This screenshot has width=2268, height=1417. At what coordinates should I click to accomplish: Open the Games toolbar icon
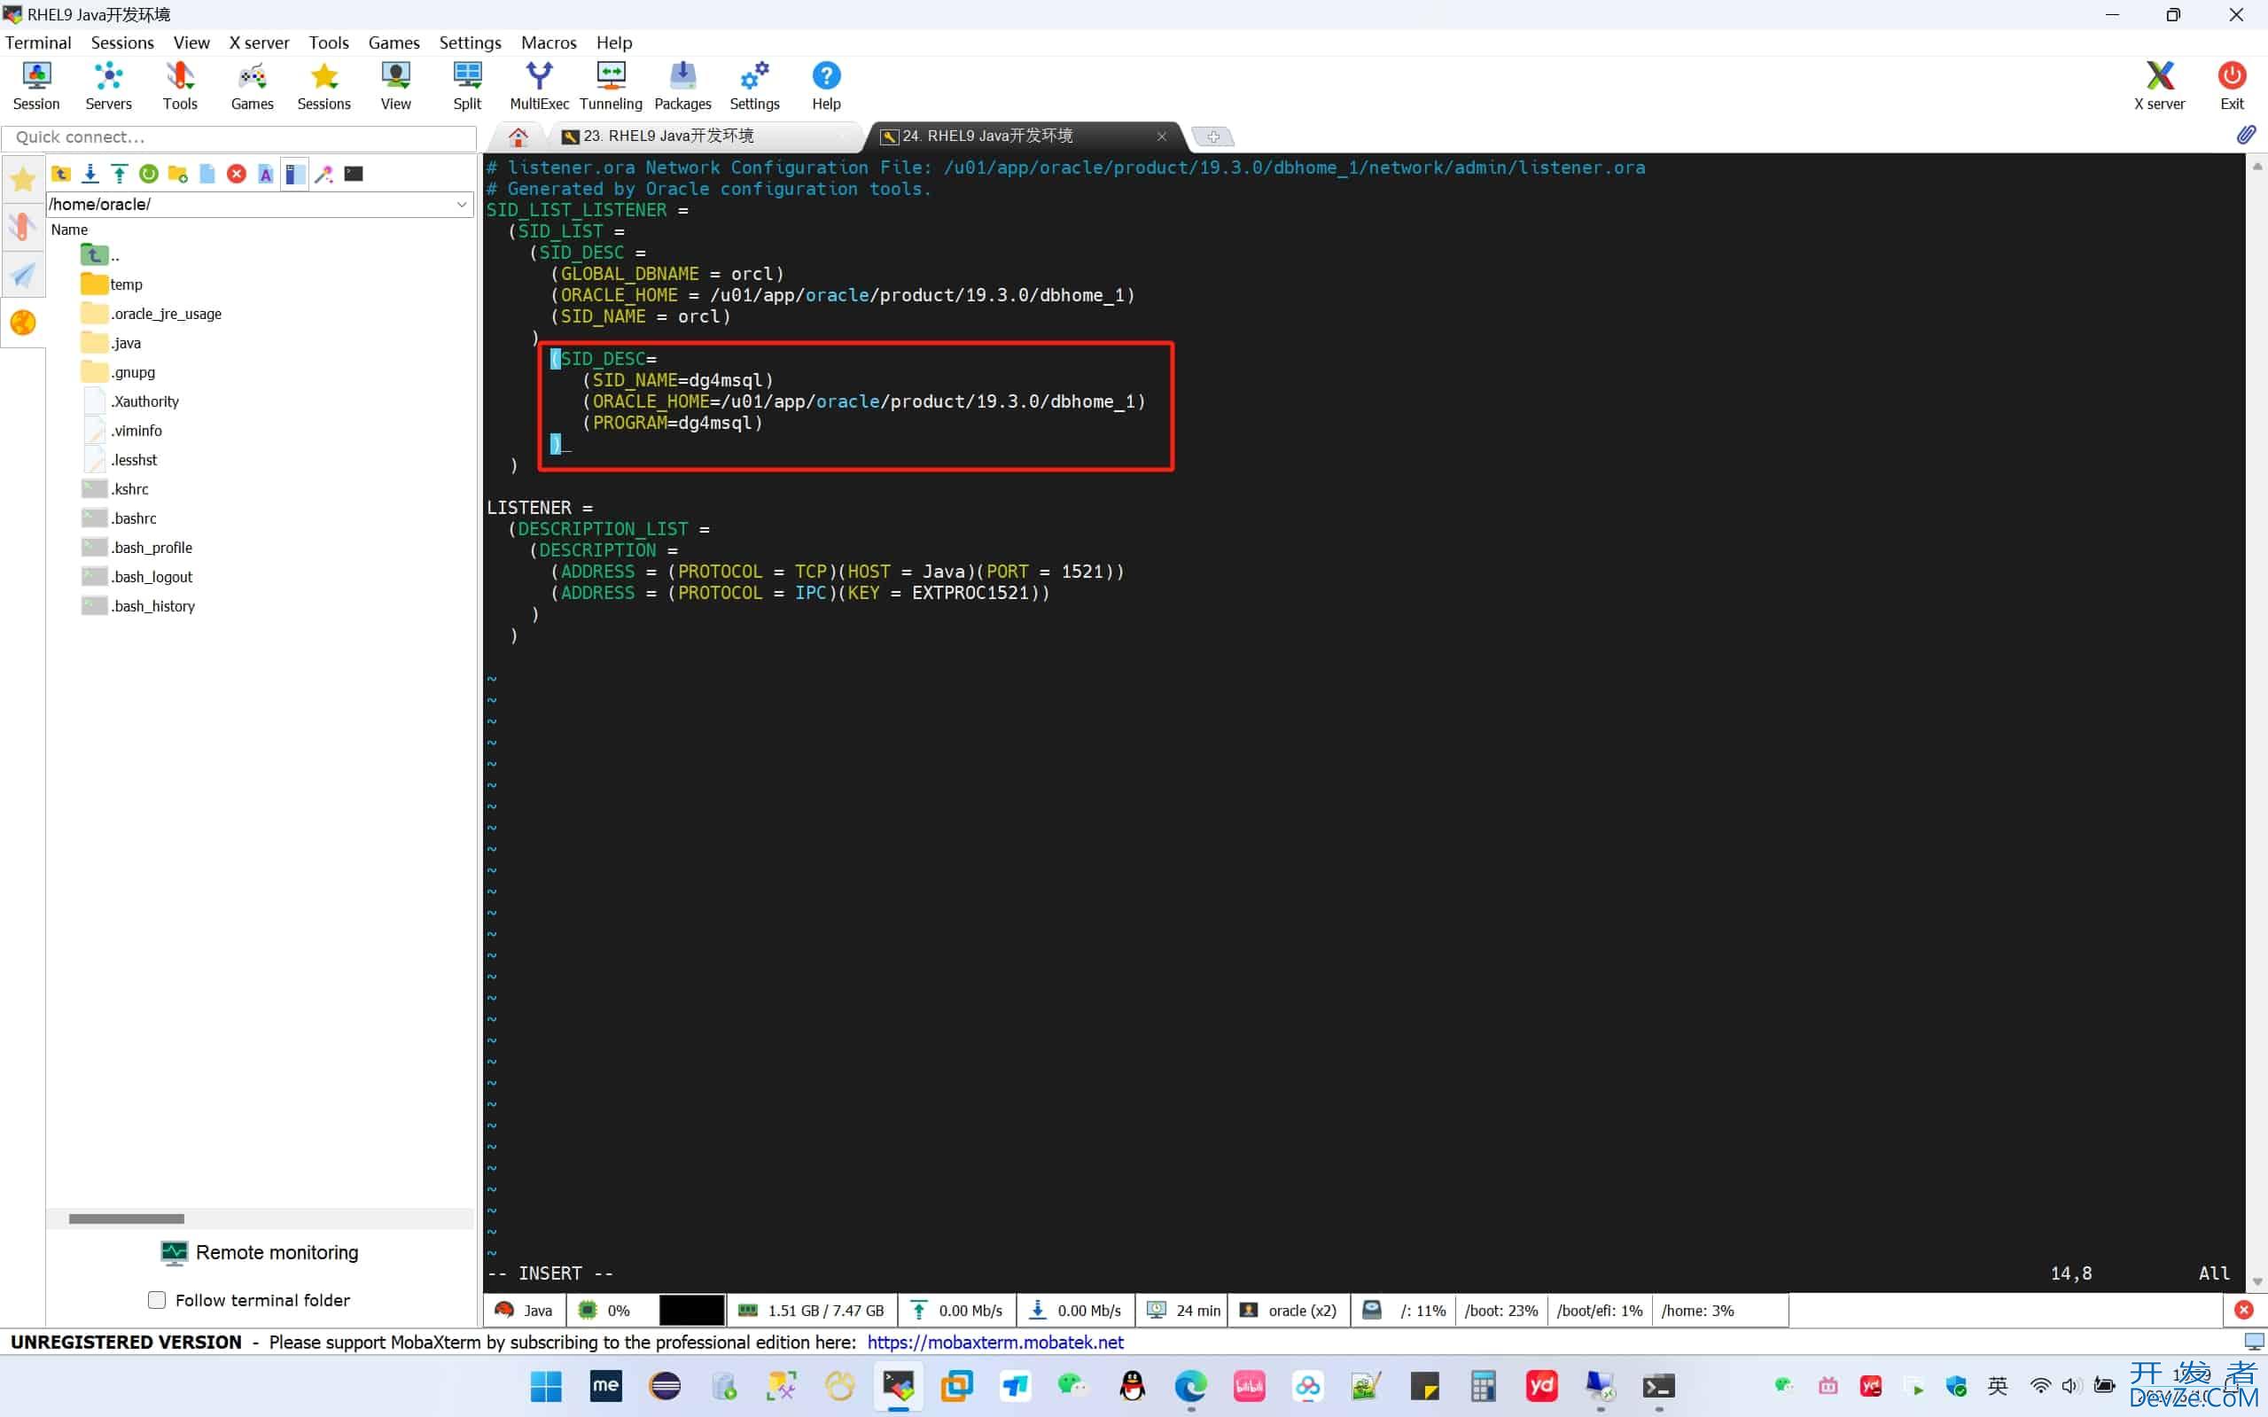click(252, 85)
